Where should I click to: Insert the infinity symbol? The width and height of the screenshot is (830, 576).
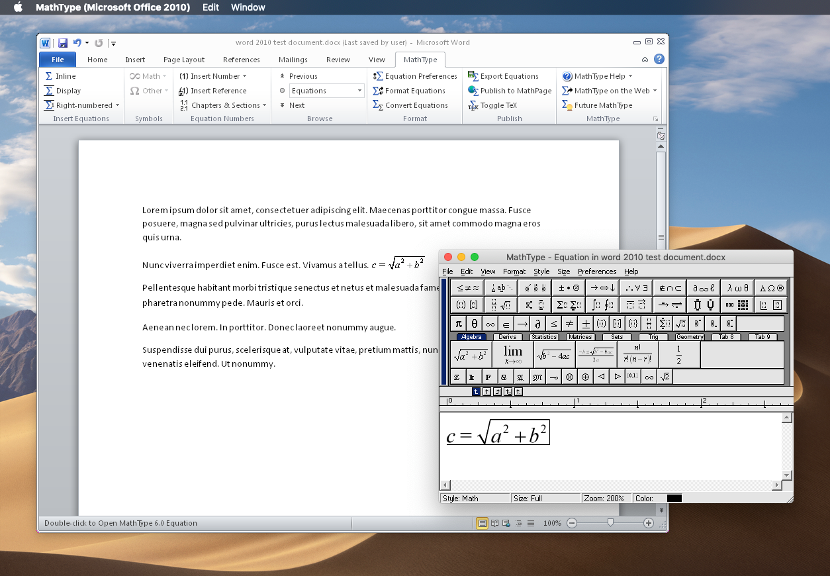tap(490, 323)
